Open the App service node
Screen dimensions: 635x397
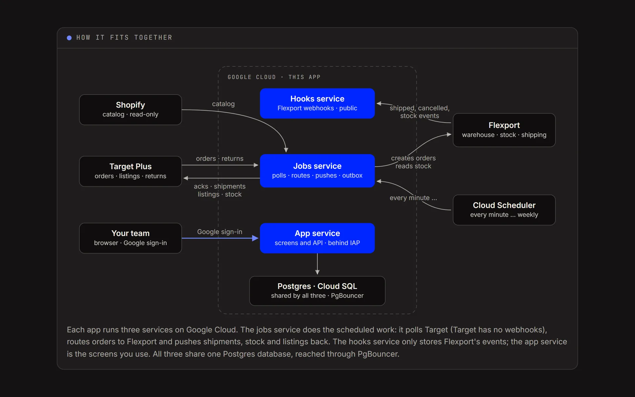click(x=317, y=238)
